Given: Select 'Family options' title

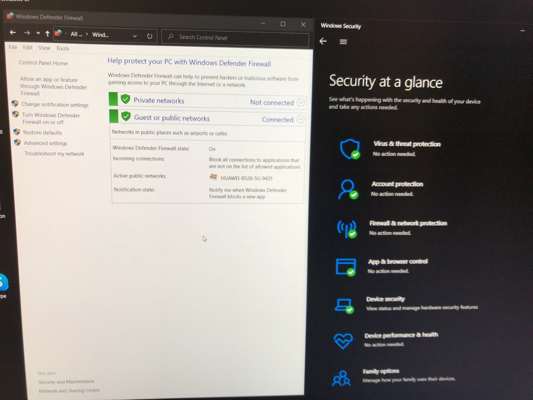Looking at the screenshot, I should click(x=381, y=371).
